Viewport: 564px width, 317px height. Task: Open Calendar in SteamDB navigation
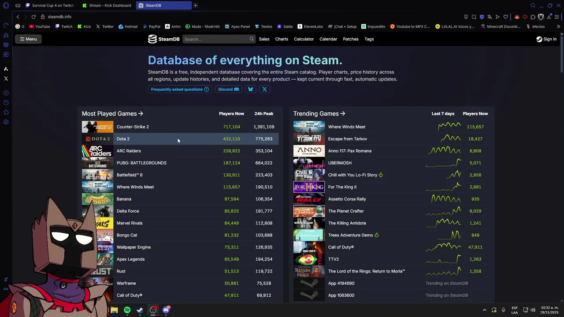[x=328, y=39]
